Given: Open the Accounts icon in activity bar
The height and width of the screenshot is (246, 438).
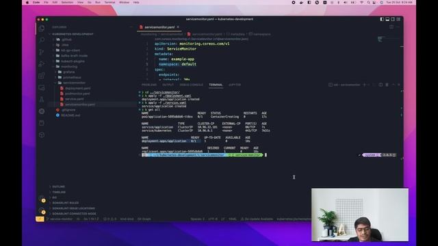Looking at the screenshot, I should coord(42,199).
